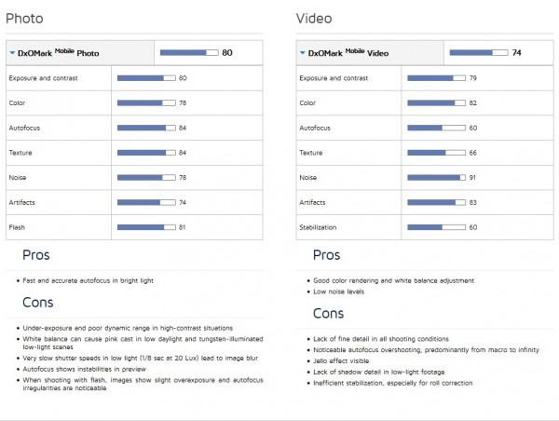559x421 pixels.
Task: Select the Photo Exposure and contrast row
Action: coord(134,78)
